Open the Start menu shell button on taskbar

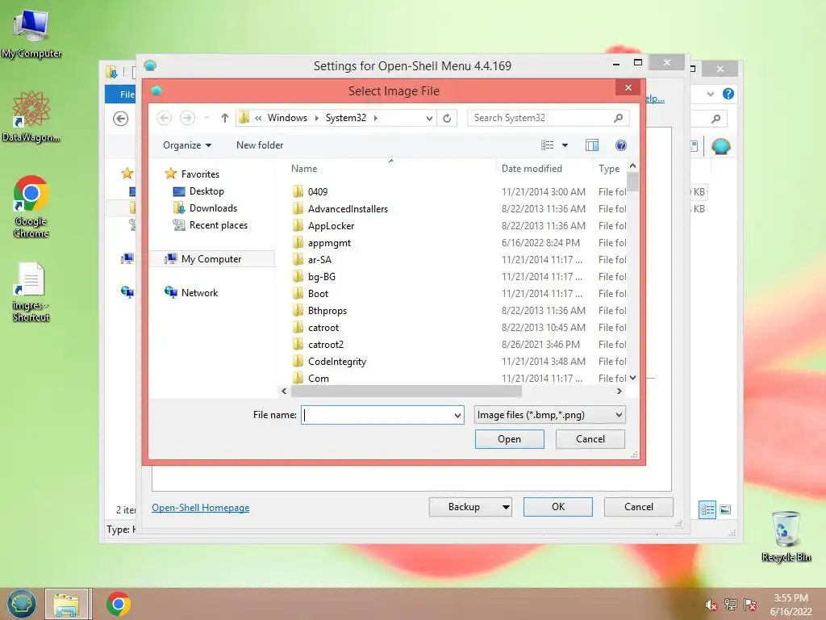pyautogui.click(x=21, y=604)
